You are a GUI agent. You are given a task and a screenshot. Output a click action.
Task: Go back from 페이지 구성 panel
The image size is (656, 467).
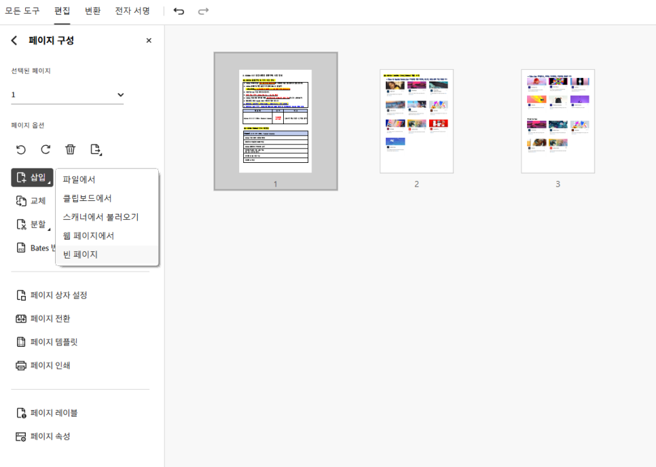pos(14,41)
